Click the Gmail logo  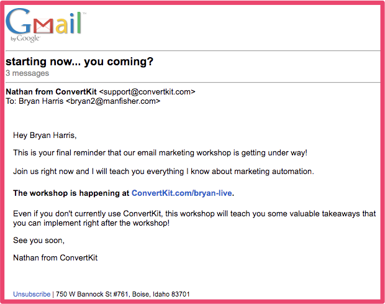coord(45,25)
